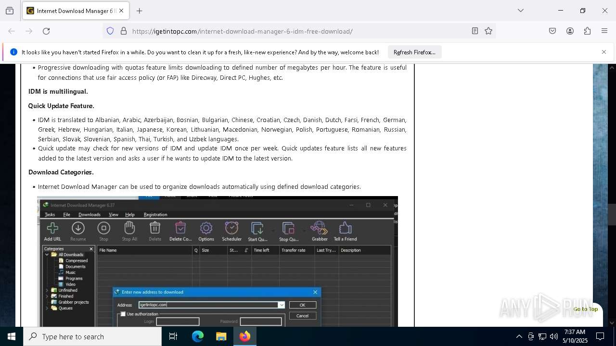Click Go to Top link
This screenshot has width=616, height=346.
pos(585,309)
